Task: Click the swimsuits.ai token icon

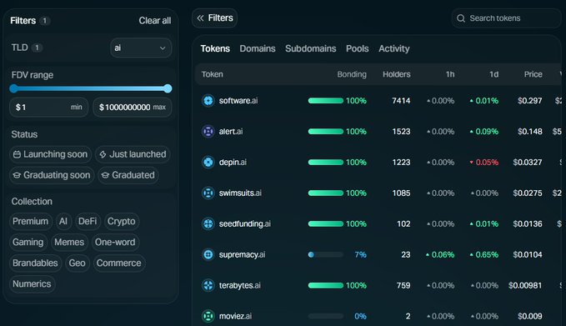Action: (208, 193)
